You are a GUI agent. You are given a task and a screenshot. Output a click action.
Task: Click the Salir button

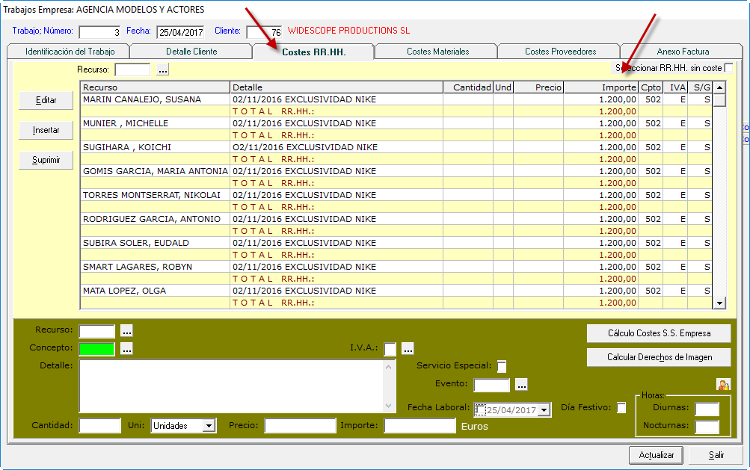[716, 455]
